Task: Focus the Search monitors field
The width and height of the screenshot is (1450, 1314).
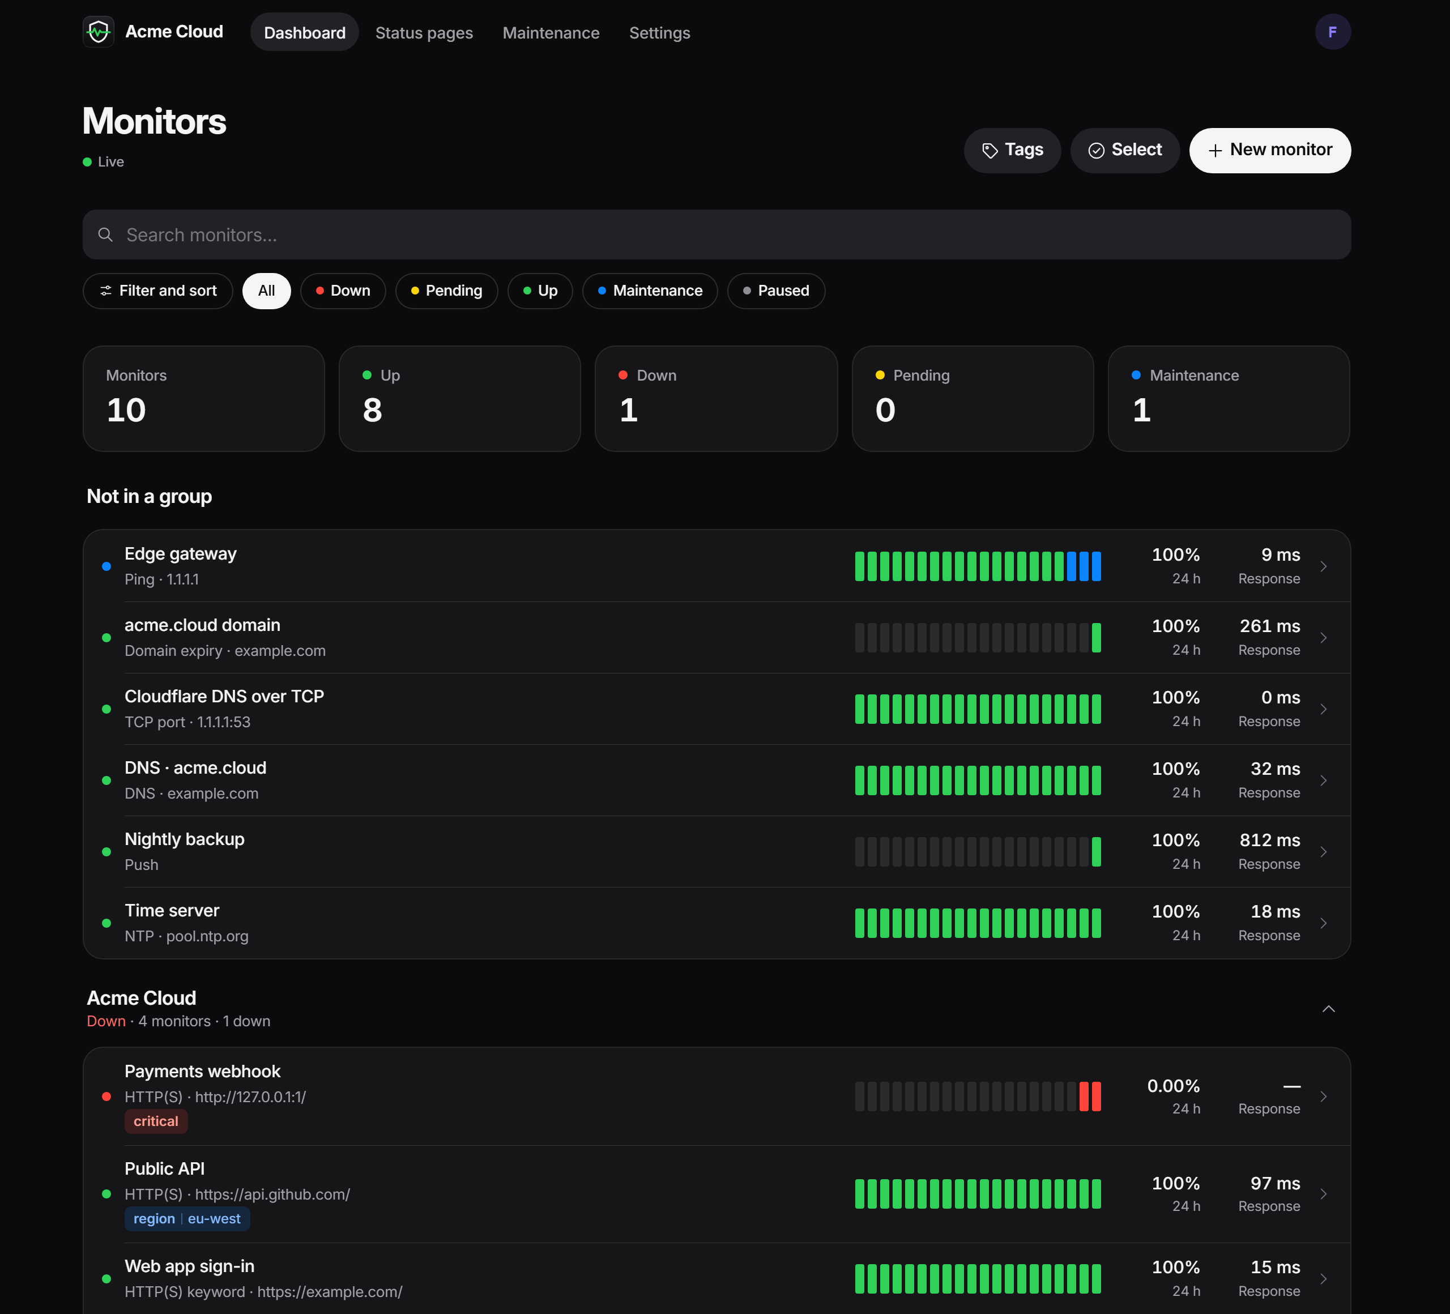Action: pos(717,234)
